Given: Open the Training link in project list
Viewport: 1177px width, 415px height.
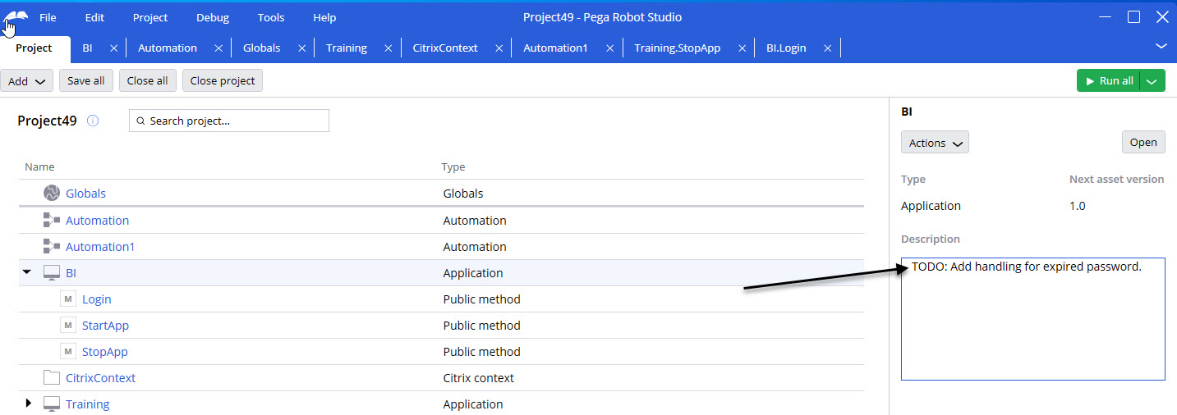Looking at the screenshot, I should point(88,404).
